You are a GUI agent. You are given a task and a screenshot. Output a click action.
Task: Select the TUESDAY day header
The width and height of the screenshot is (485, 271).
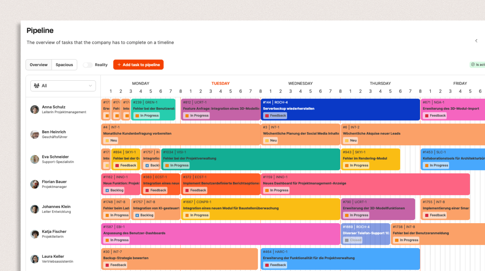(221, 83)
